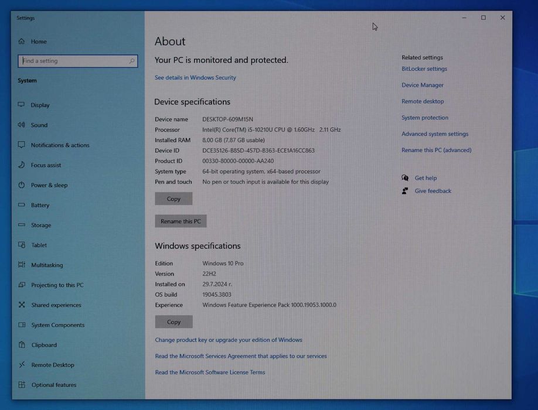Screen dimensions: 538x410
Task: Click the Multitasking icon
Action: click(22, 265)
